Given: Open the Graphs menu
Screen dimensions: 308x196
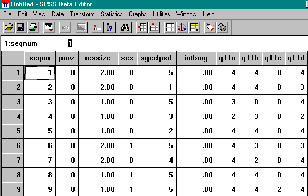Looking at the screenshot, I should point(138,14).
